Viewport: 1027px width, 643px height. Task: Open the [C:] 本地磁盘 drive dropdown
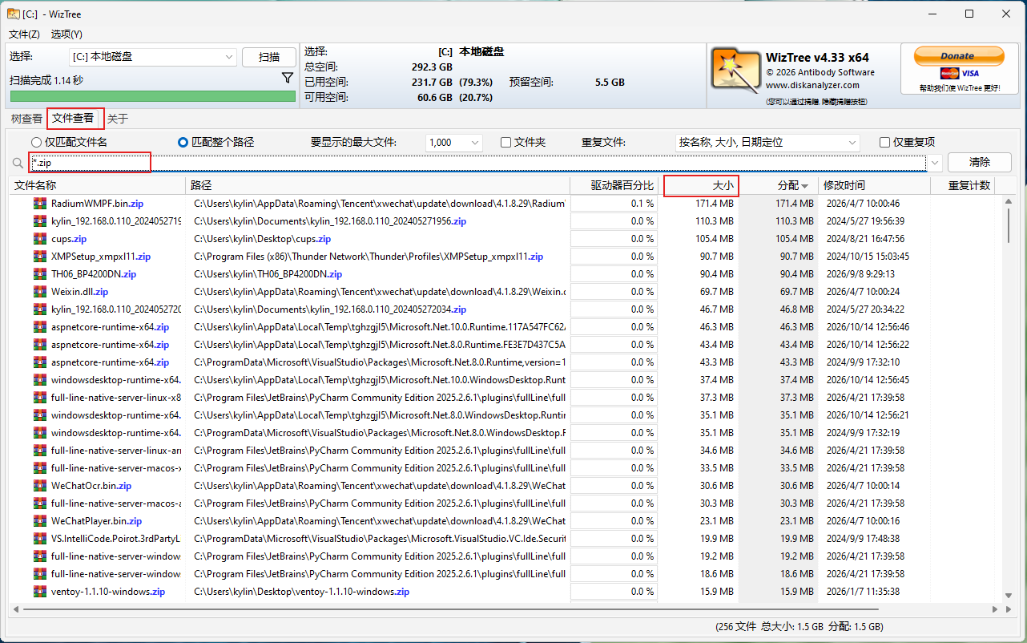pyautogui.click(x=153, y=57)
